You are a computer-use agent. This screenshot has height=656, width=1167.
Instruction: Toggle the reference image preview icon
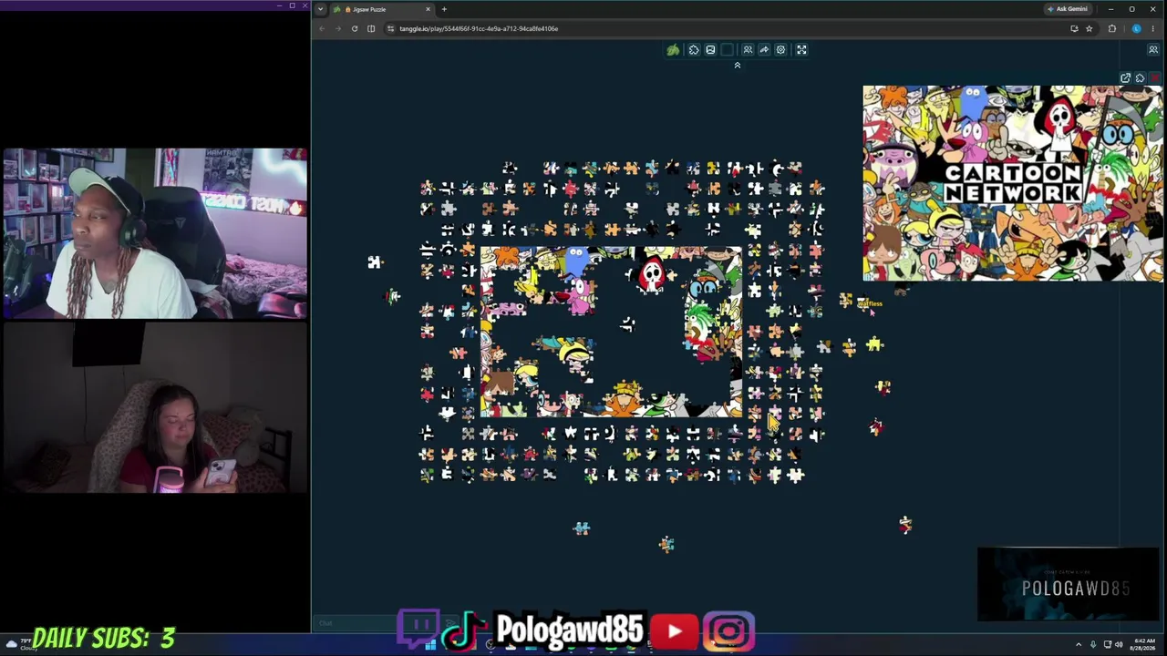[710, 50]
